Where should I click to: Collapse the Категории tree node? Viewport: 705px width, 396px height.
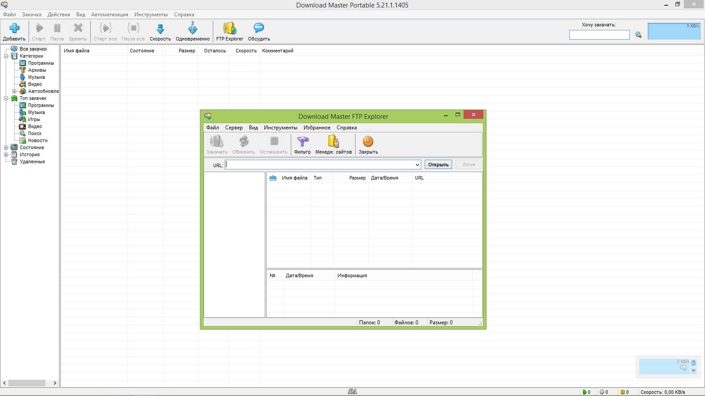(6, 56)
